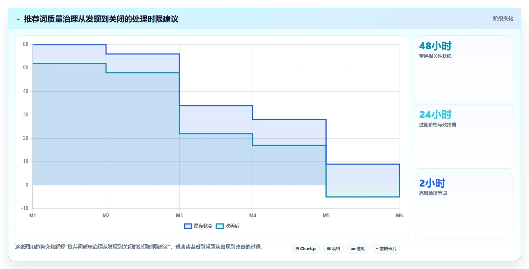Click the 高风险误导词 card label
Viewport: 529px width, 269px height.
(x=433, y=193)
